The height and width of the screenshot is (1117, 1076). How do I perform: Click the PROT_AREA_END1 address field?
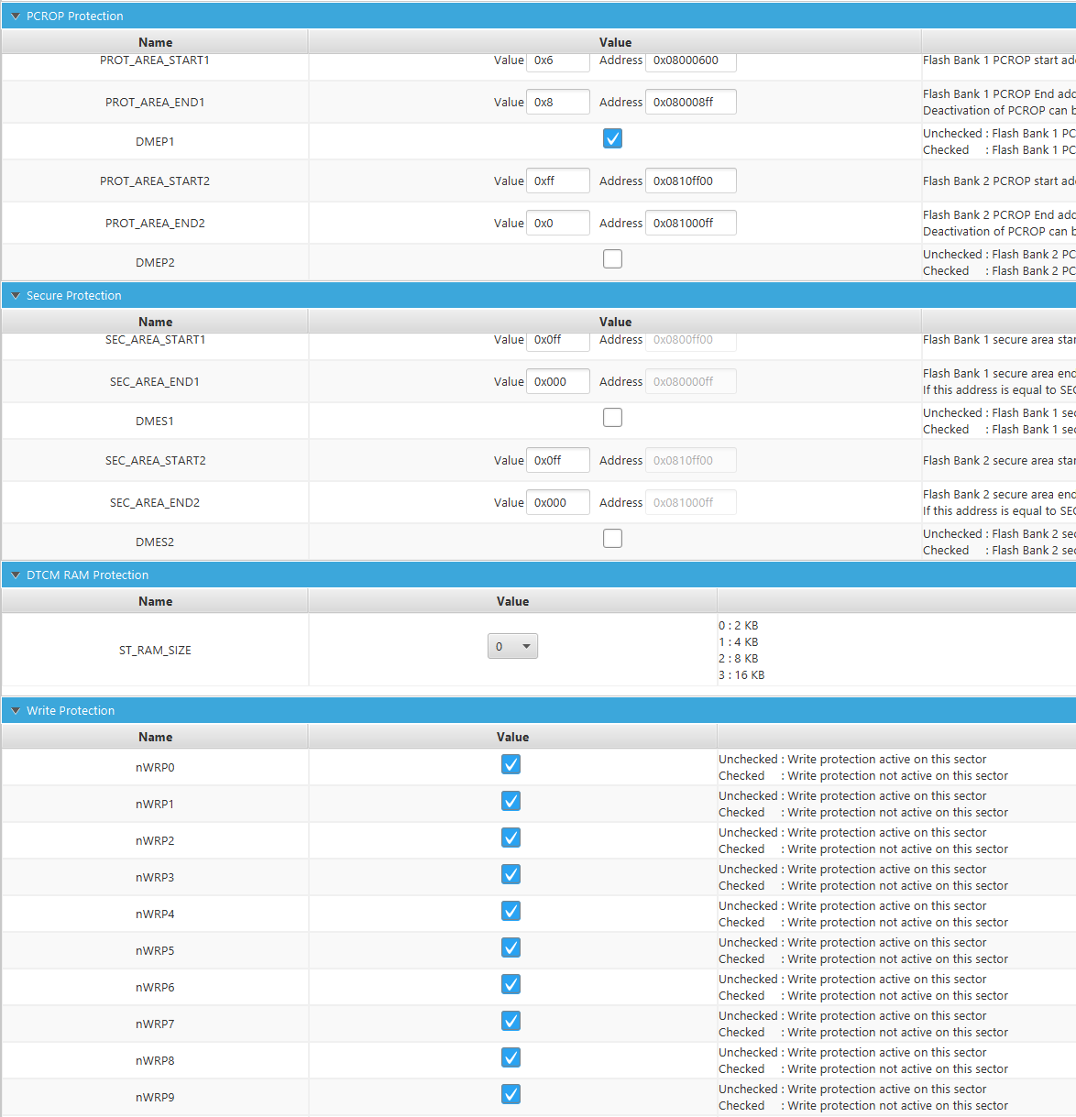click(690, 102)
